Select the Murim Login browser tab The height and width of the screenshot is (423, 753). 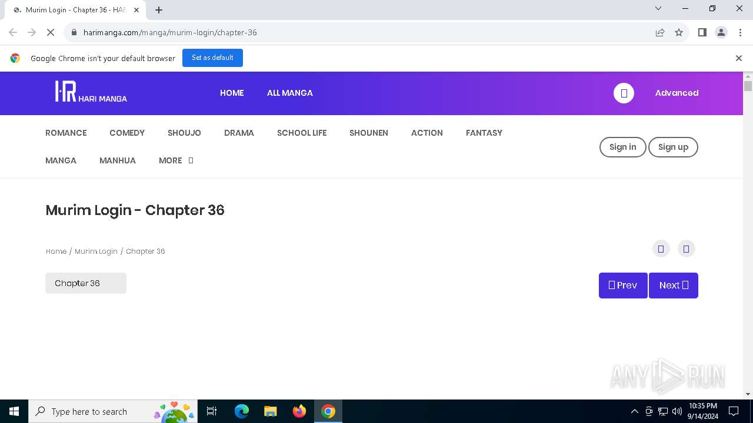[75, 10]
